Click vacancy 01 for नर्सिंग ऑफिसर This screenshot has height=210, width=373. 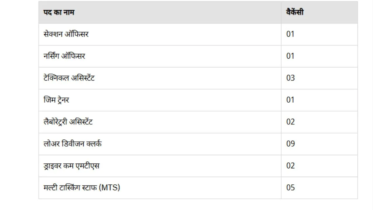[x=291, y=56]
